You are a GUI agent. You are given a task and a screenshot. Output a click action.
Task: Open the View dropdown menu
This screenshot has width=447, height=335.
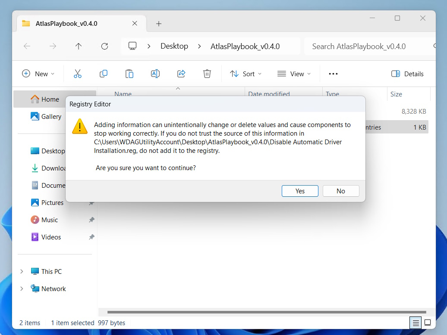point(294,74)
